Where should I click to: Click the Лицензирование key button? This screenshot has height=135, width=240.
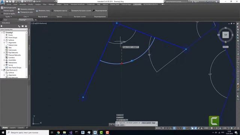pyautogui.click(x=100, y=11)
